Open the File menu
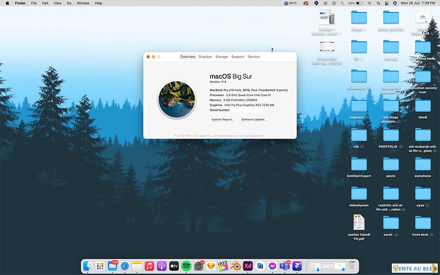Viewport: 440px width, 275px height. [34, 3]
